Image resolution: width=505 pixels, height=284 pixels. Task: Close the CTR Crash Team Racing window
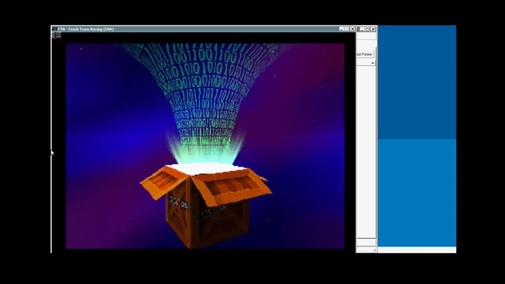(x=352, y=29)
